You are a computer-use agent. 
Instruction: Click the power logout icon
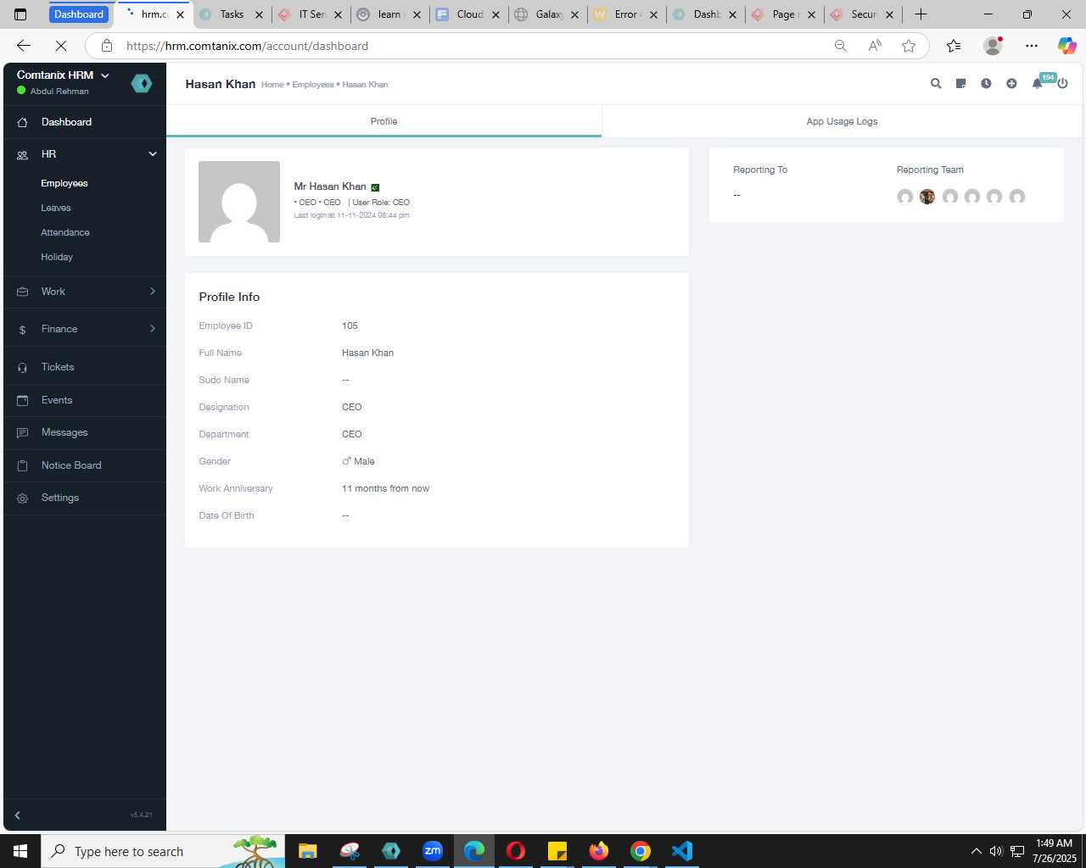(1062, 84)
